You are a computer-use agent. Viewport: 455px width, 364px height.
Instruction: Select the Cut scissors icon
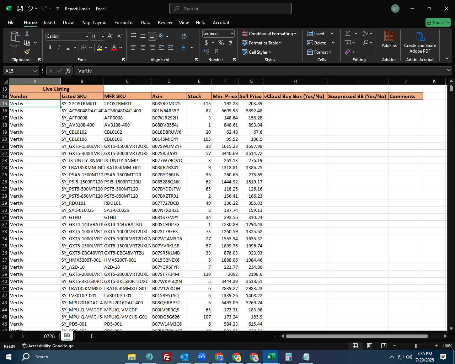click(27, 33)
